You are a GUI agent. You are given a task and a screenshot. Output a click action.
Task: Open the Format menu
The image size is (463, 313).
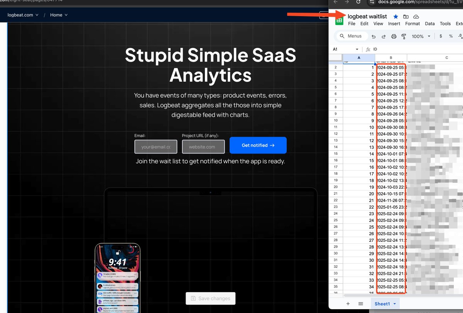[x=412, y=23]
